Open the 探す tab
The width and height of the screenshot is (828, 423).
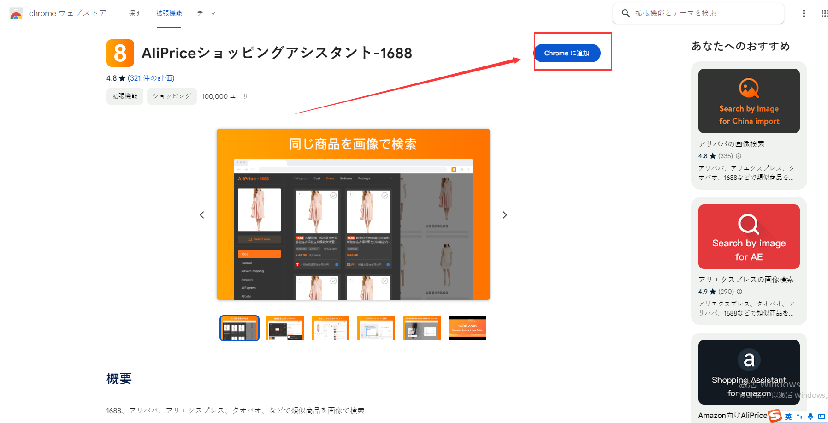[x=135, y=13]
